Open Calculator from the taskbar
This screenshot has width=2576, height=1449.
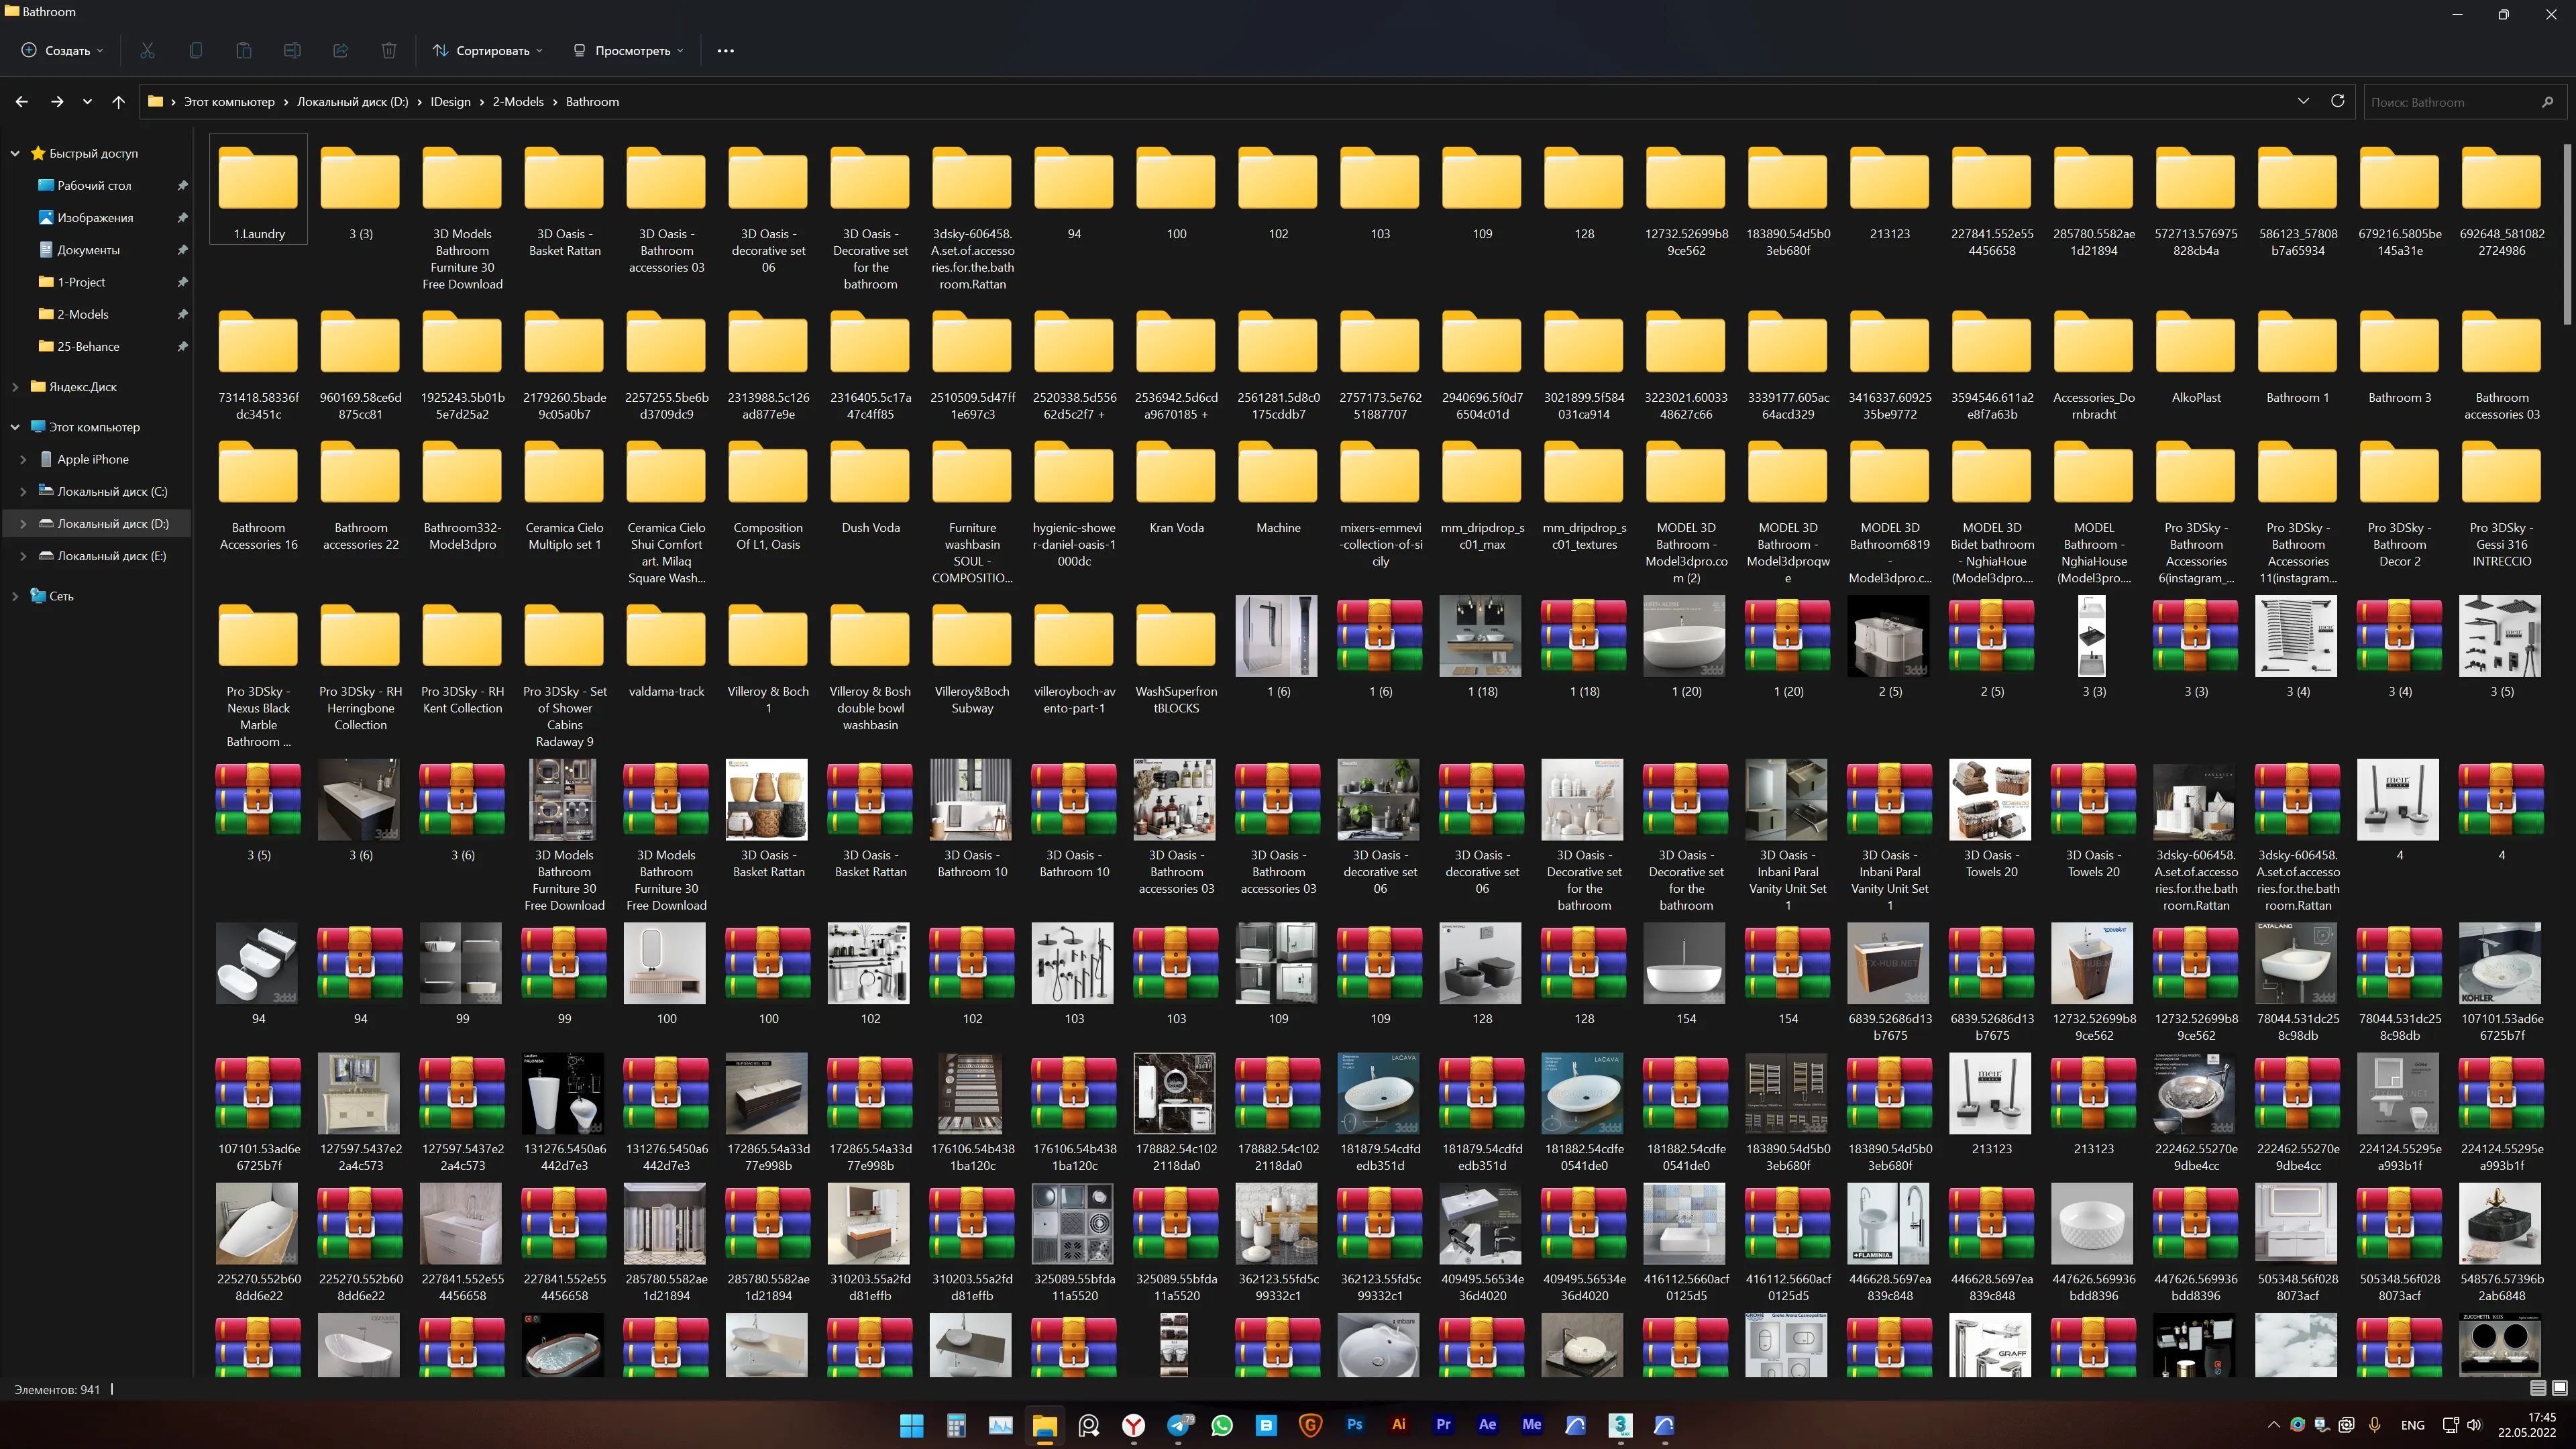[956, 1425]
